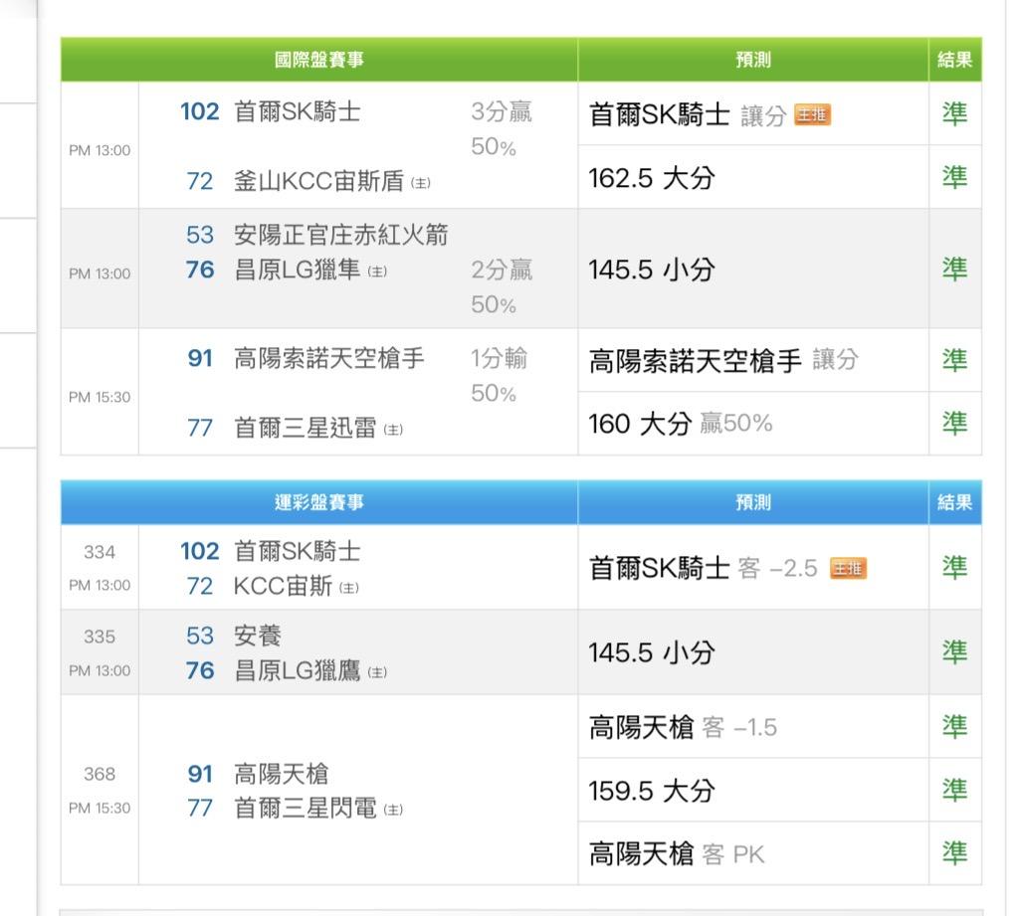
Task: Select team 釜山KCC宙斯盾
Action: tap(318, 181)
